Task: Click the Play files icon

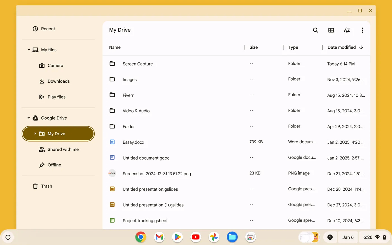Action: point(42,97)
